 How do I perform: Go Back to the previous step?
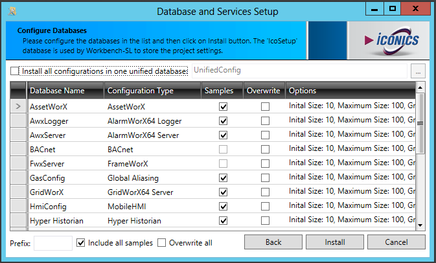click(x=273, y=242)
